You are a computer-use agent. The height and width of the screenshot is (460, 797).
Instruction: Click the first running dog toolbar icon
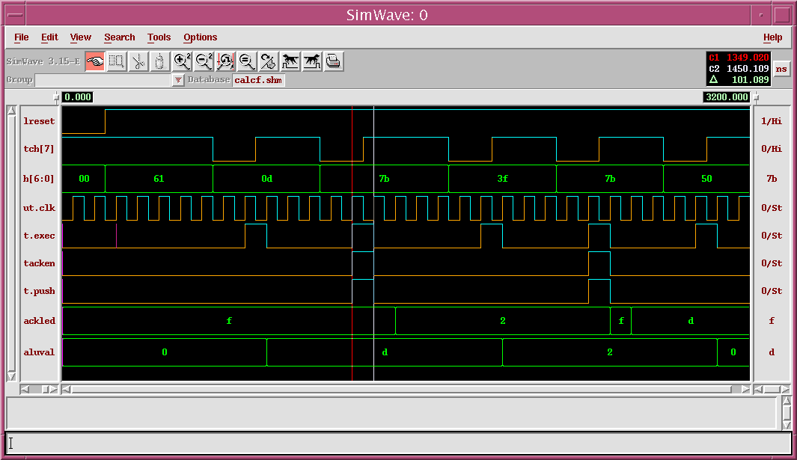click(x=290, y=62)
